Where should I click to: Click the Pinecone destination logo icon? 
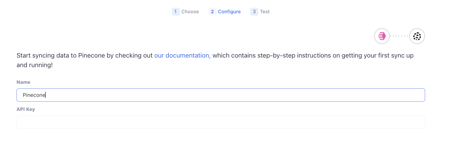(417, 36)
